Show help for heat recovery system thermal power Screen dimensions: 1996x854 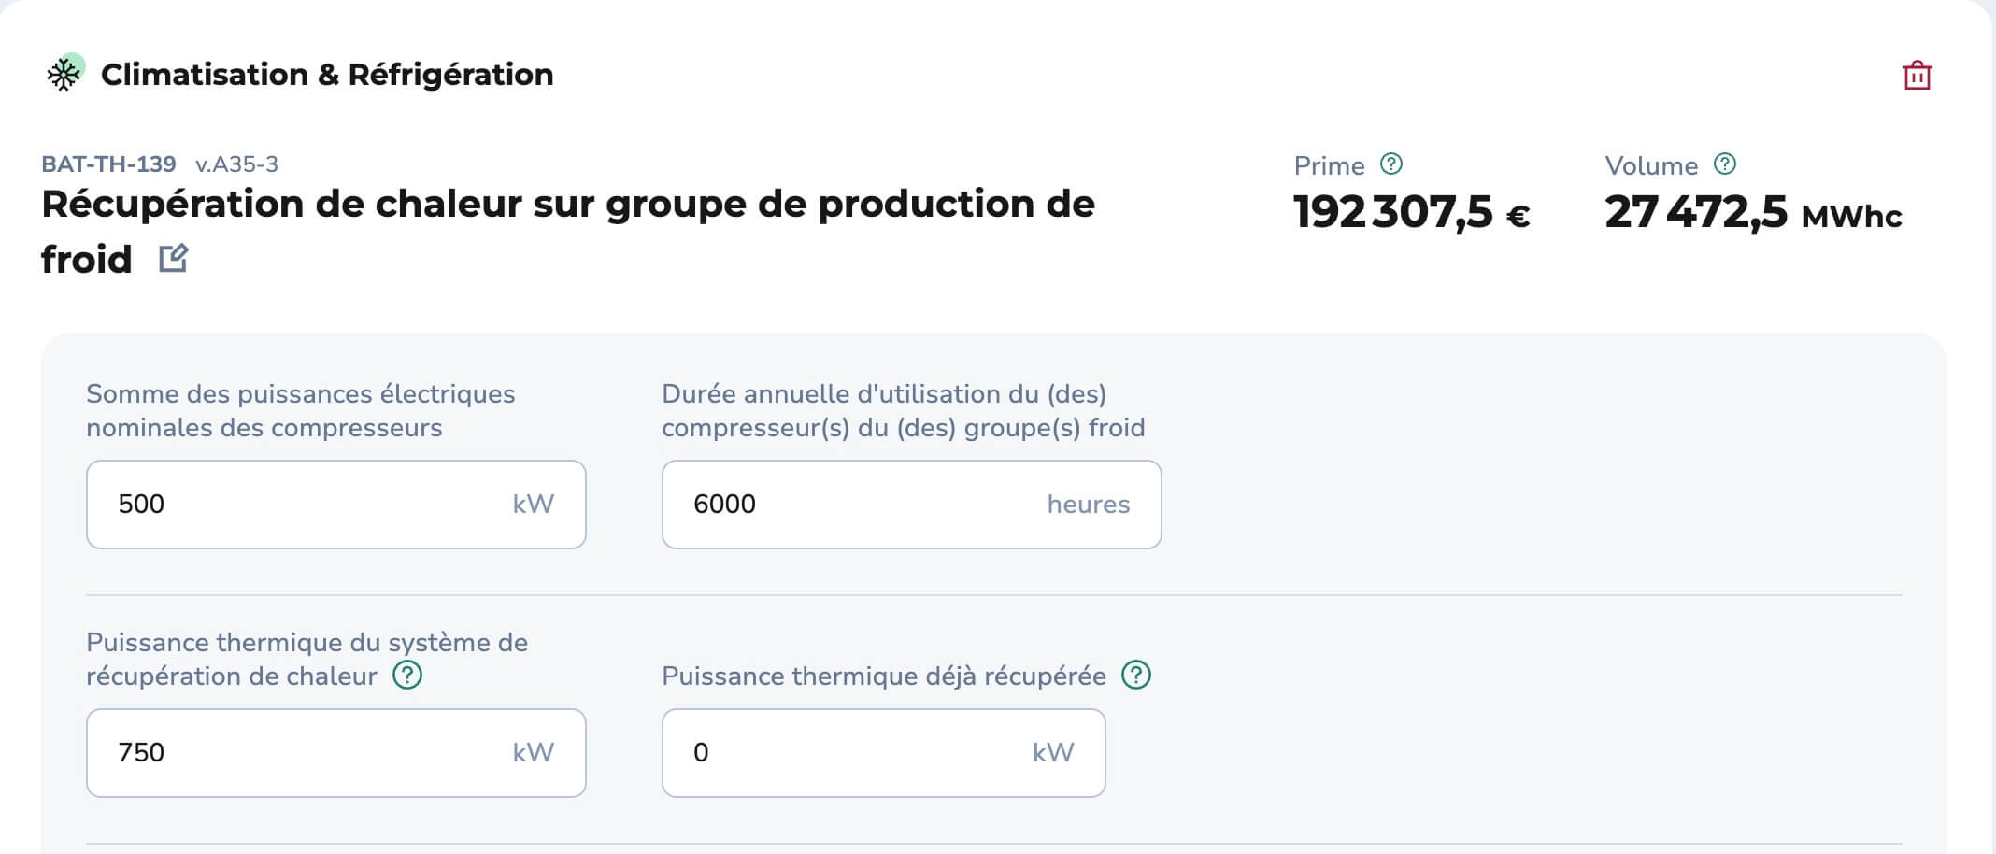(x=407, y=675)
